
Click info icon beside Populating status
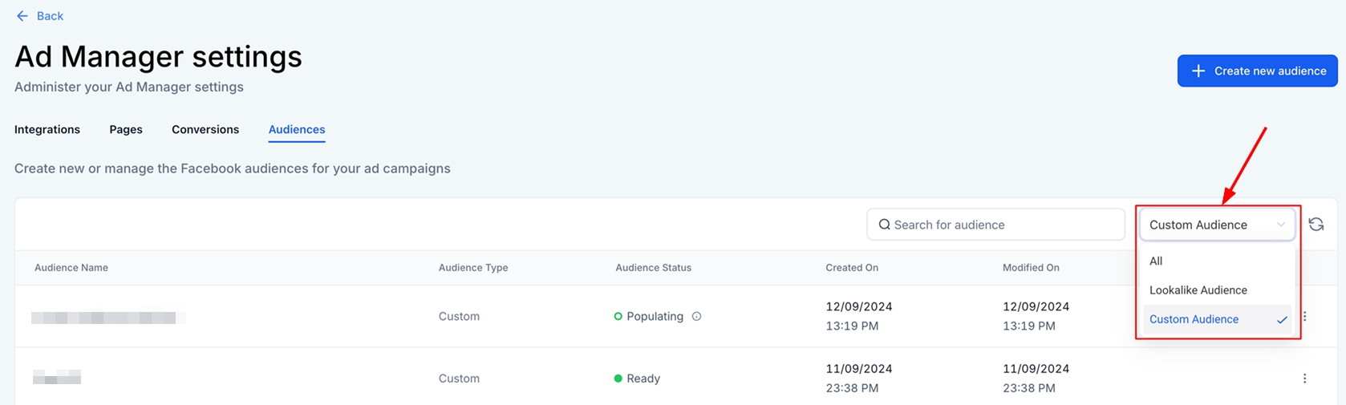(x=696, y=317)
